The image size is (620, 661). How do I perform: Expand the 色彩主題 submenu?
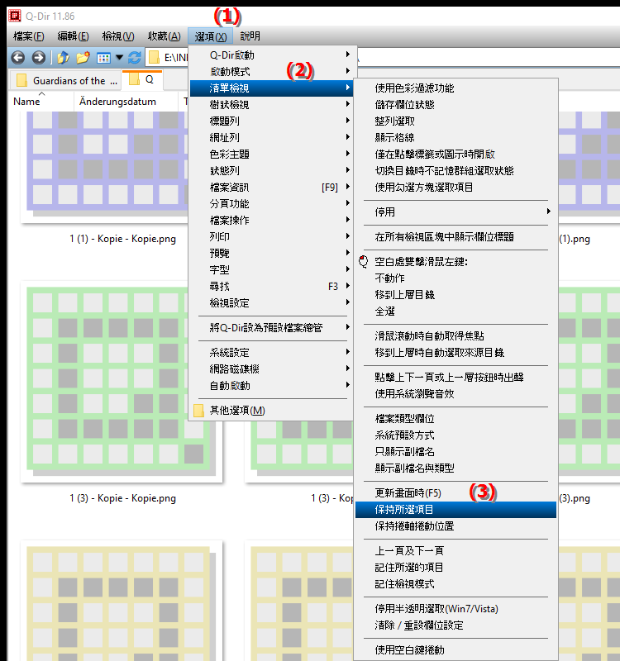coord(271,155)
